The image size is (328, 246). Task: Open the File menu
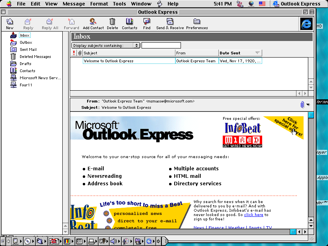pyautogui.click(x=21, y=4)
